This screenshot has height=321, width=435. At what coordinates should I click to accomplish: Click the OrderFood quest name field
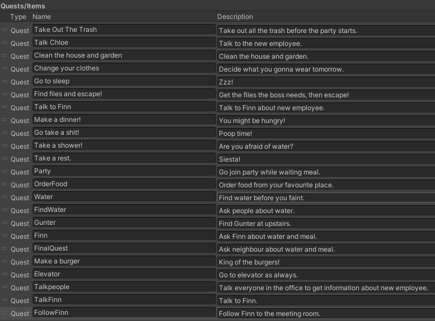(x=124, y=185)
